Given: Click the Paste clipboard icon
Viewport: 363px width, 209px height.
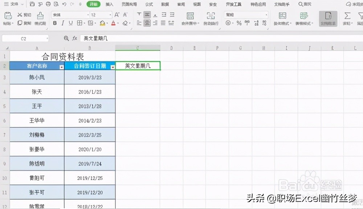Looking at the screenshot, I should (8, 16).
